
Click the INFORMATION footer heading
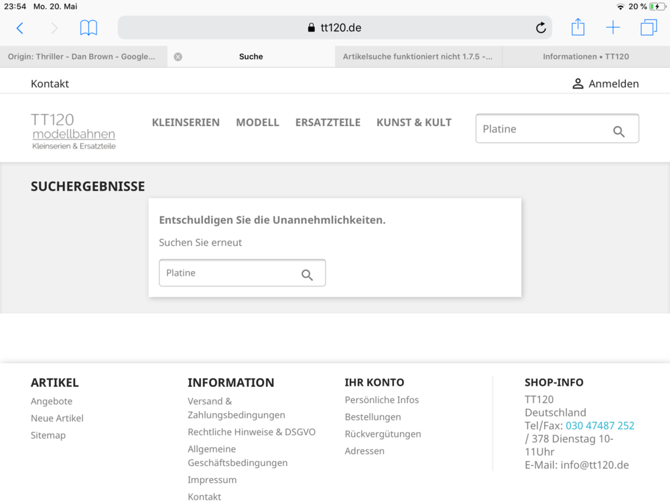click(x=230, y=383)
